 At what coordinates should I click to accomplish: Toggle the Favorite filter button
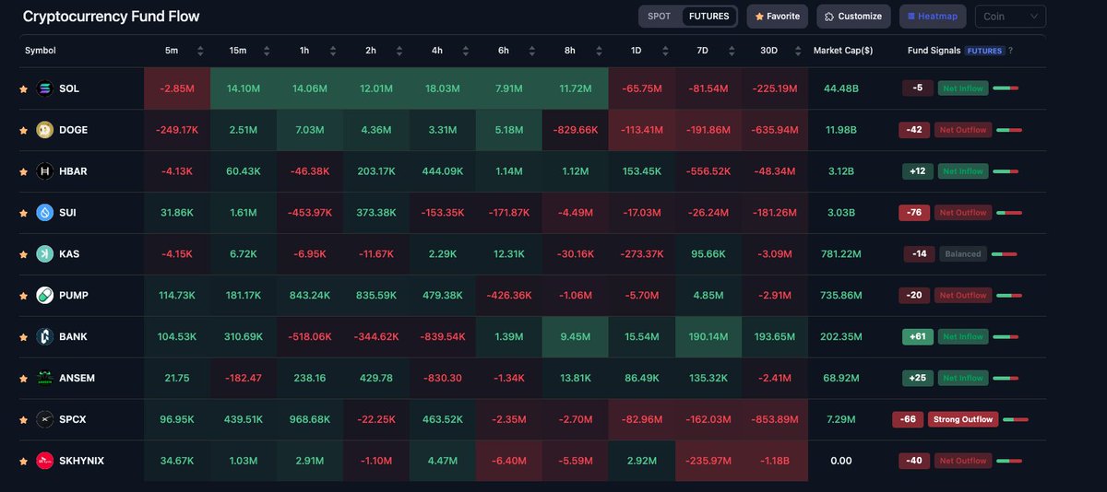click(777, 17)
